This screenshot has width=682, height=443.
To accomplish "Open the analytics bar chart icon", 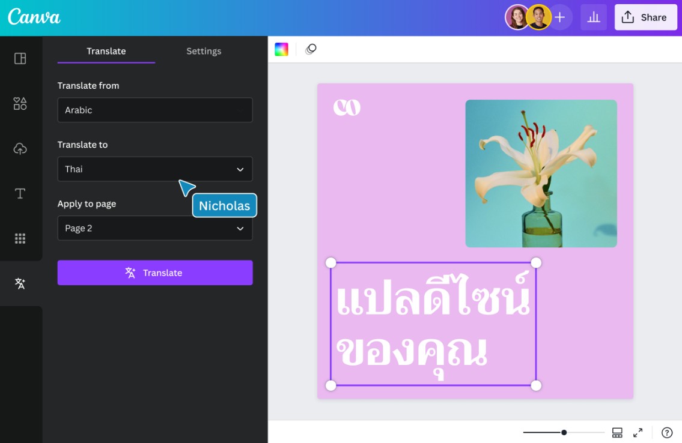I will pos(593,17).
